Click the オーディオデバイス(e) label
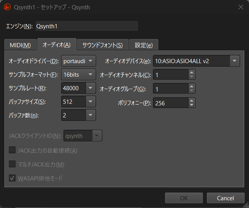 click(x=128, y=61)
